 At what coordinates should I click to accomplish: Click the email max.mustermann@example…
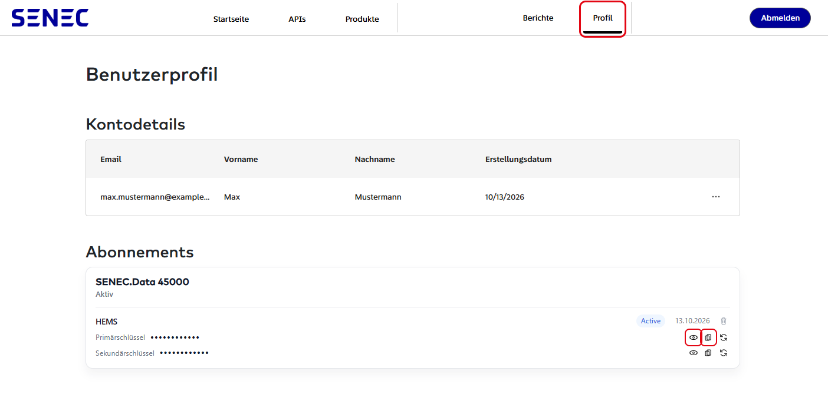coord(155,197)
